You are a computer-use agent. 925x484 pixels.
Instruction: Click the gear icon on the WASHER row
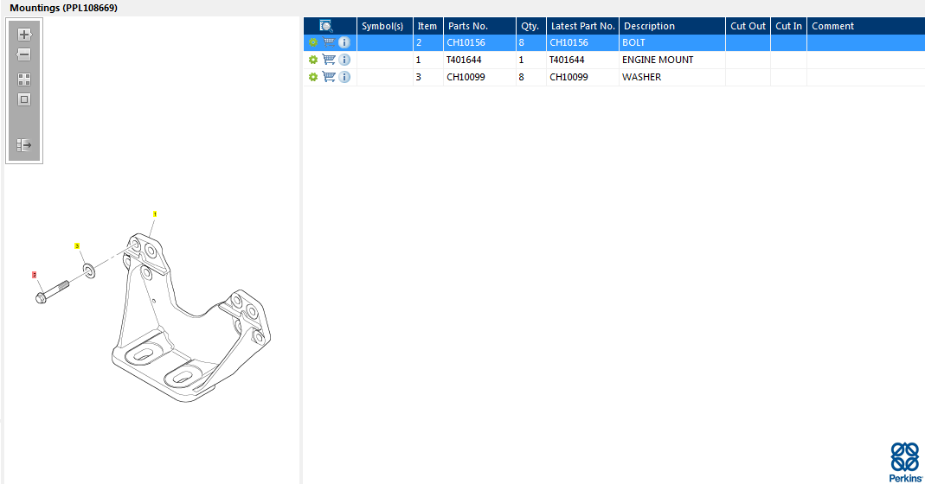[x=313, y=77]
